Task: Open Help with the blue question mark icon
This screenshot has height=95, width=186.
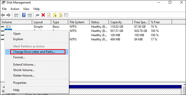Action: 24,15
